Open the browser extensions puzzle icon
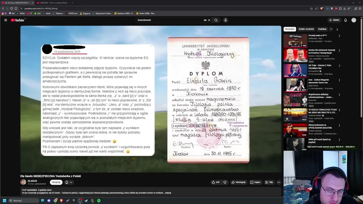The image size is (363, 204). click(340, 8)
